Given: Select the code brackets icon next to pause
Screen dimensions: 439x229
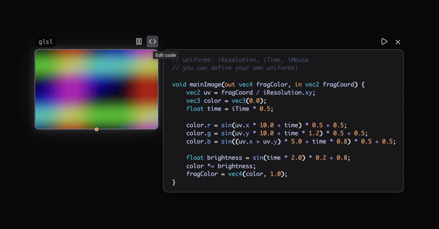Looking at the screenshot, I should tap(152, 41).
